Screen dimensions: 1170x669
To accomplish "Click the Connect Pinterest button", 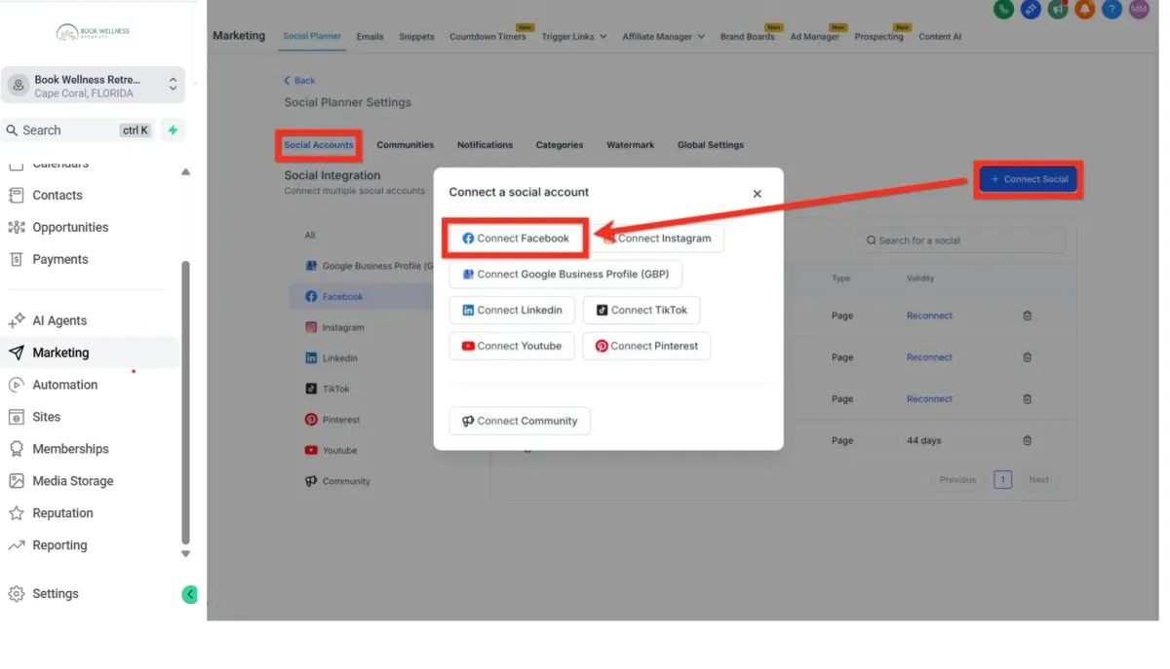I will pos(646,347).
